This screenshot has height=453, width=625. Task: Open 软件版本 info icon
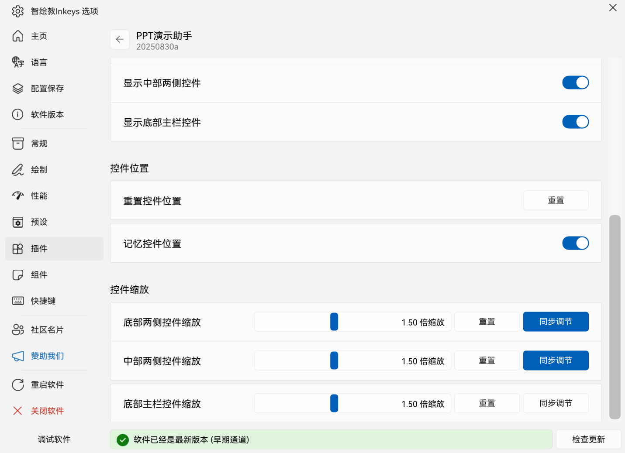pos(18,115)
